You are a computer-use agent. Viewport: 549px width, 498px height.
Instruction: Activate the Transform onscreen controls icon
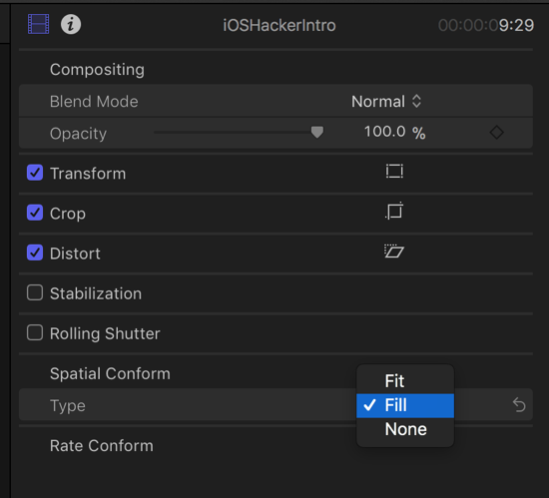(x=394, y=172)
